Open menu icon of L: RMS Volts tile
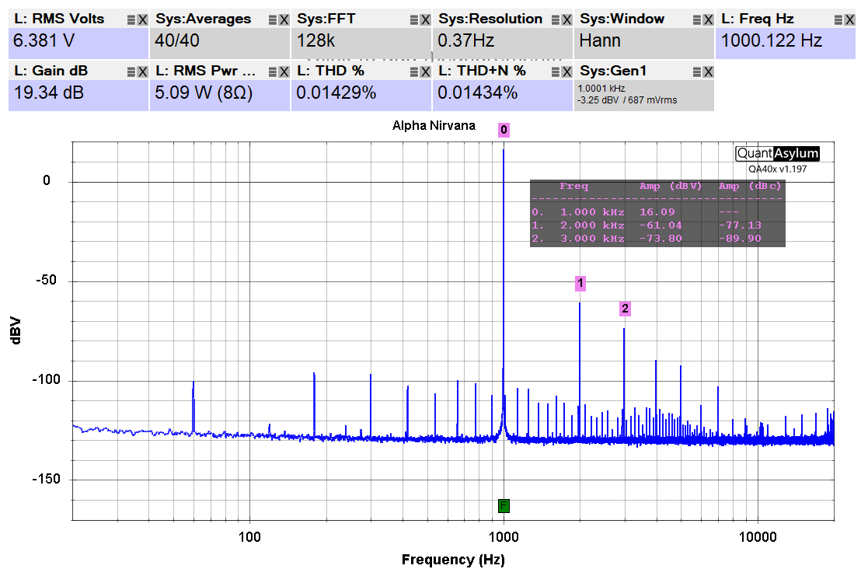Image resolution: width=868 pixels, height=576 pixels. (x=131, y=20)
